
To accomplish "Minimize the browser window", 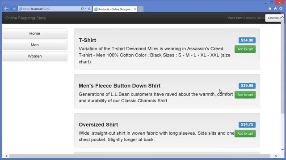I will 265,3.
